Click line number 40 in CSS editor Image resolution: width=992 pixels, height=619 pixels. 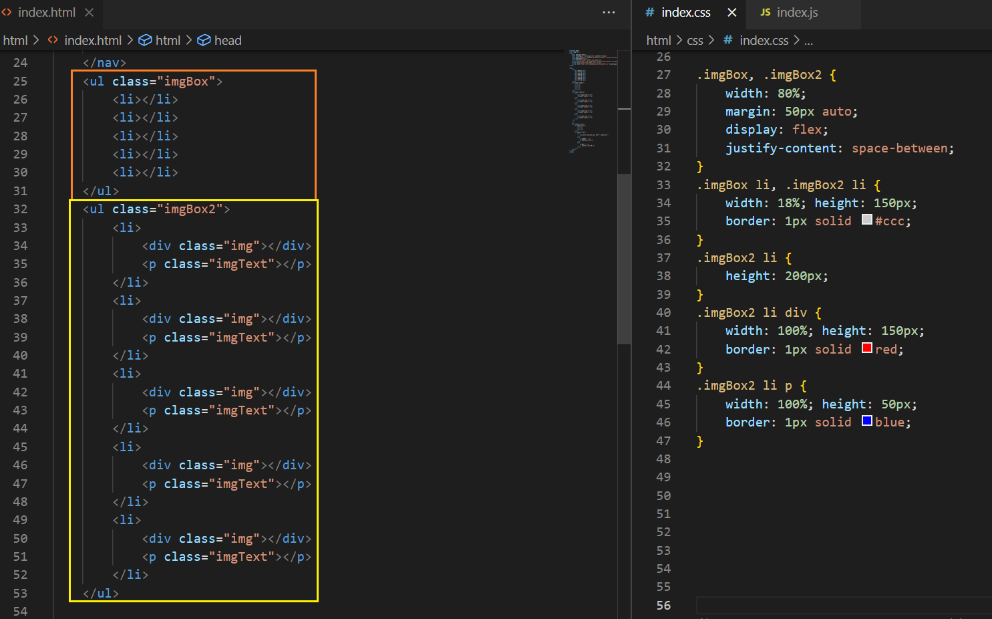[x=663, y=312]
